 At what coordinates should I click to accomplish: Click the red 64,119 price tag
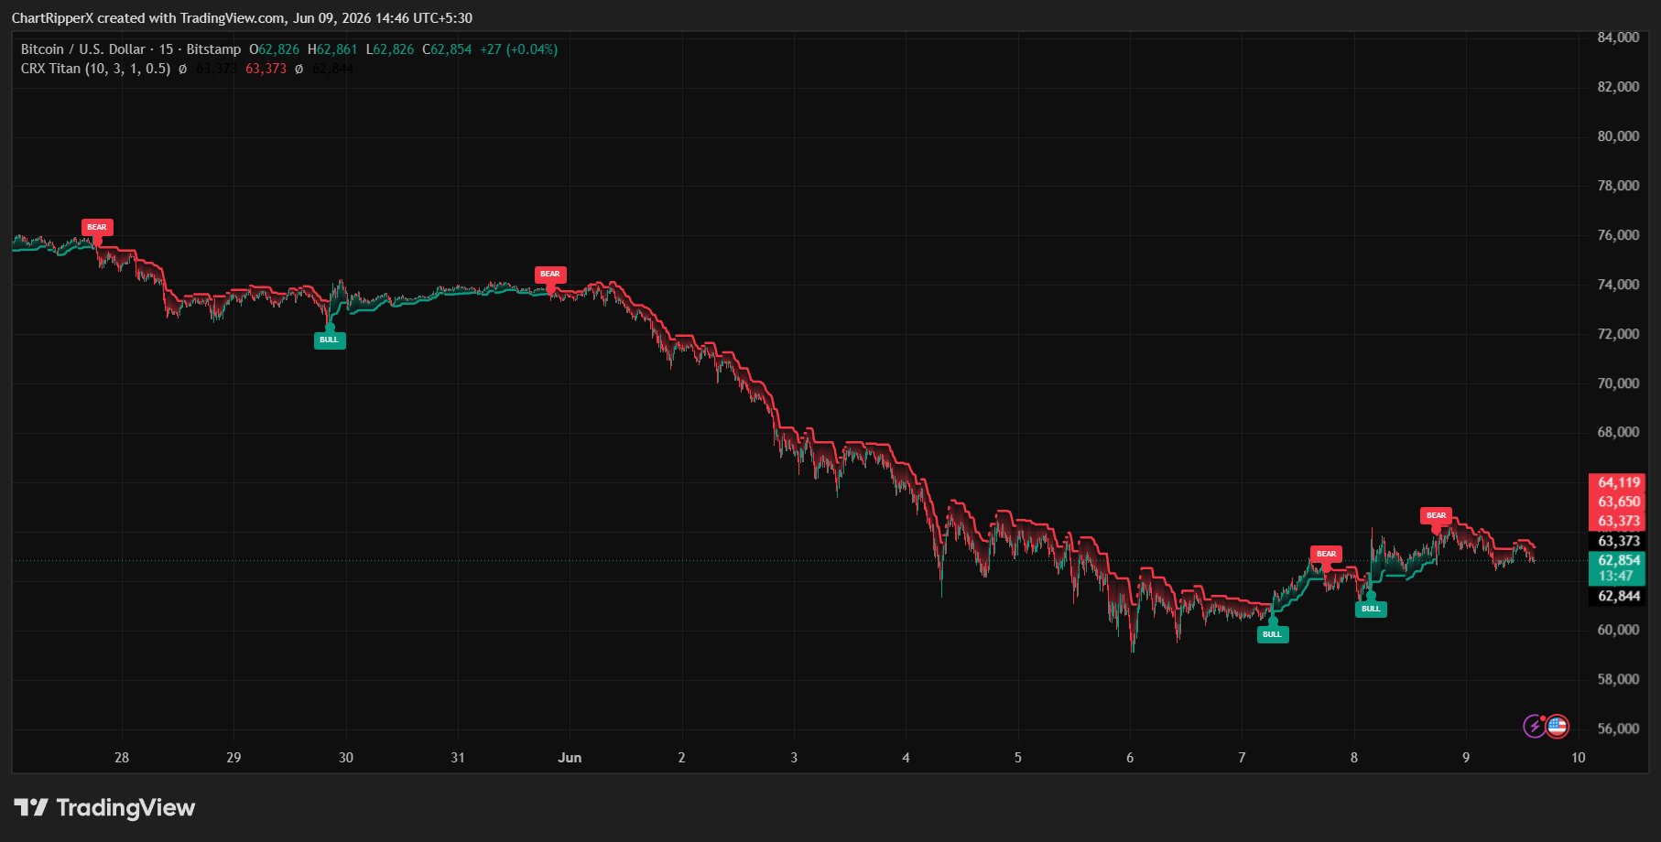point(1618,482)
